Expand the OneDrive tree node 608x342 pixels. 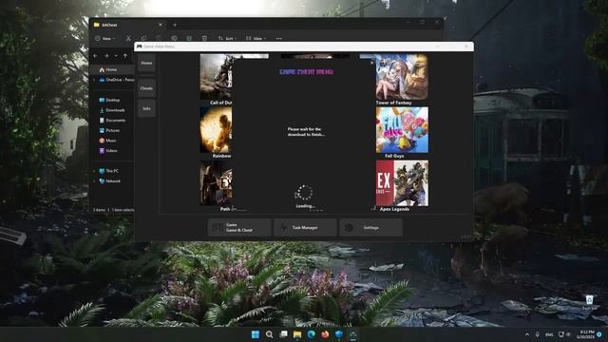point(94,80)
